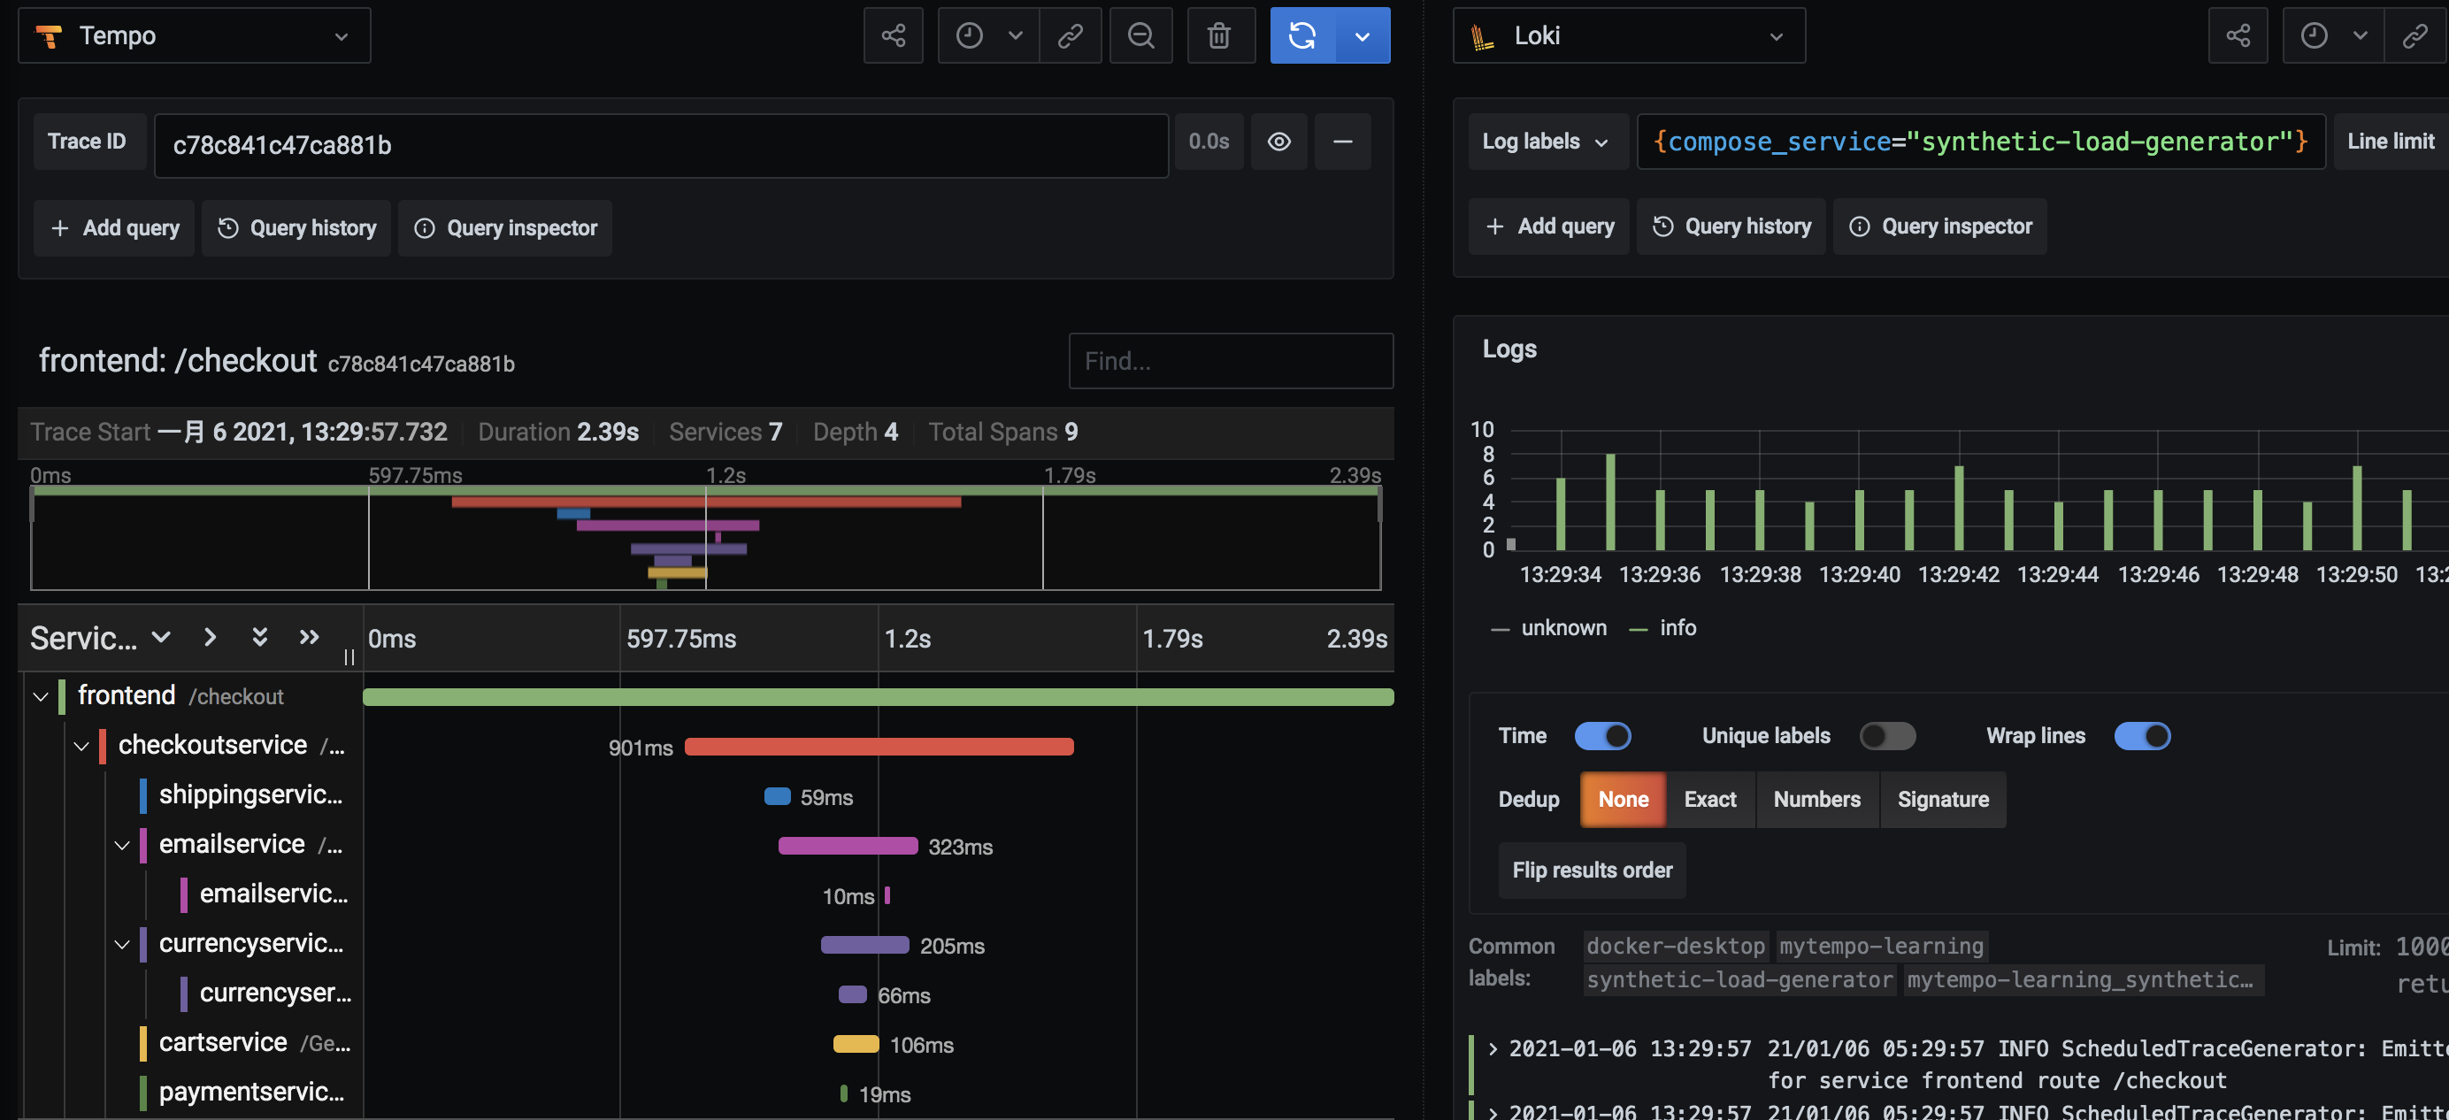Click the docker-desktop common label
The width and height of the screenshot is (2449, 1120).
[x=1675, y=946]
